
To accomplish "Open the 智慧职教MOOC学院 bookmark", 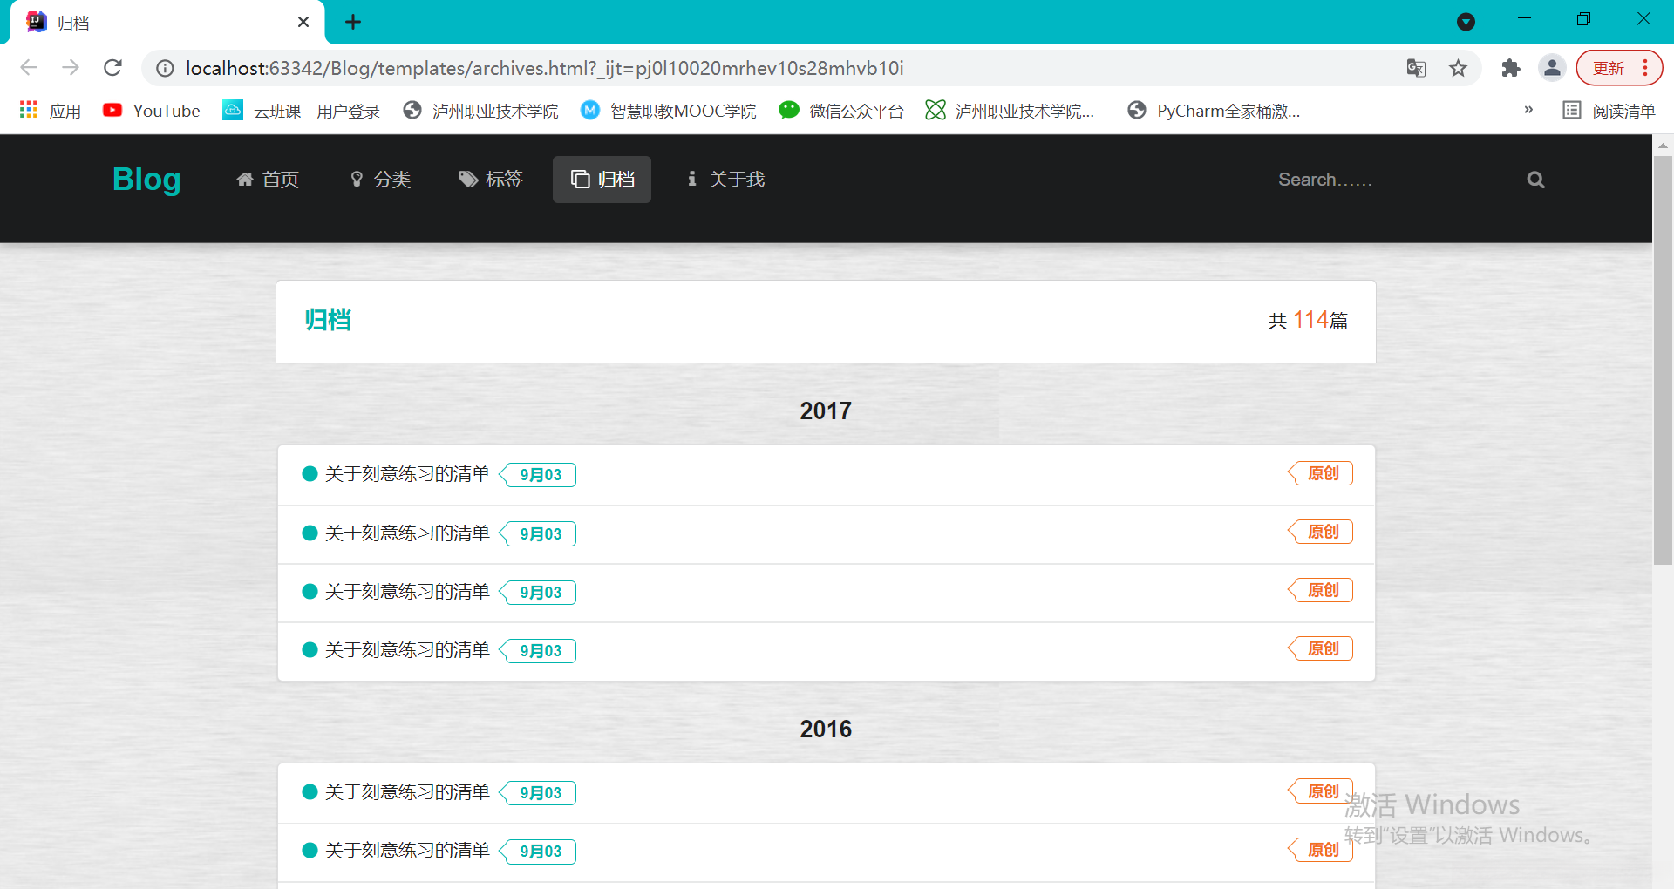I will coord(669,111).
